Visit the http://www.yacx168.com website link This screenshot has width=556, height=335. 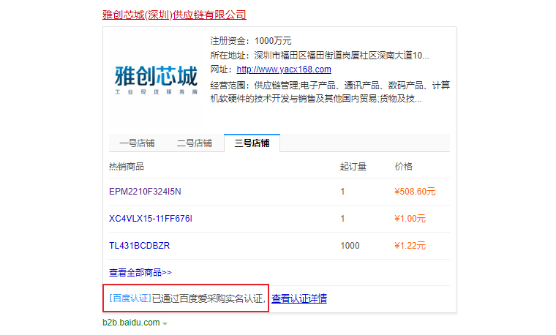click(x=284, y=69)
